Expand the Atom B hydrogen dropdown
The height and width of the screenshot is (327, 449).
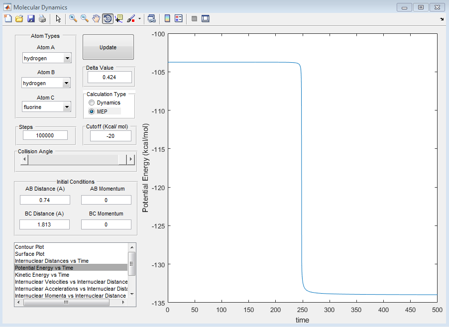[66, 83]
